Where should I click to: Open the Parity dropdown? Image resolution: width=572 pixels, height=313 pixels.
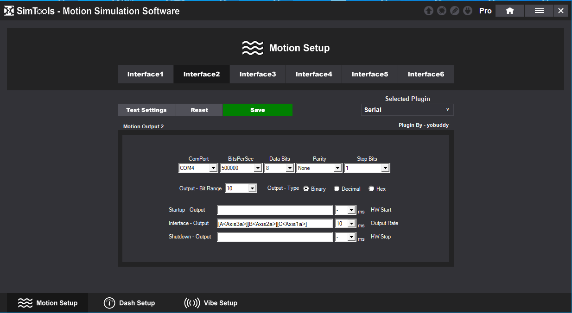tap(319, 168)
